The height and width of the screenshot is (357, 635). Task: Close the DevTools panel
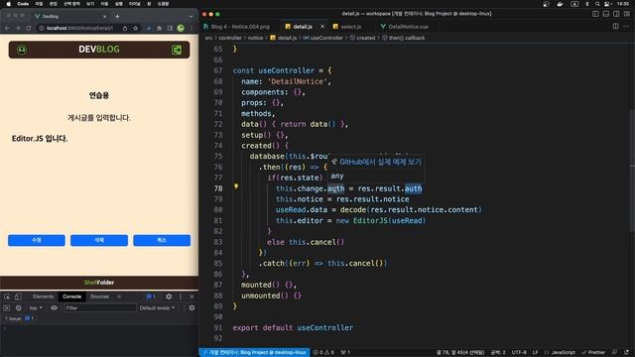point(191,297)
